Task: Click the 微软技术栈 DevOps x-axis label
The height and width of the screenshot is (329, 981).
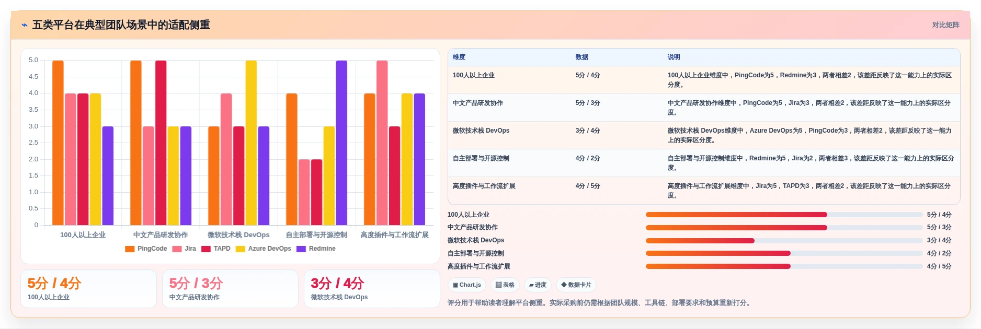Action: 238,235
